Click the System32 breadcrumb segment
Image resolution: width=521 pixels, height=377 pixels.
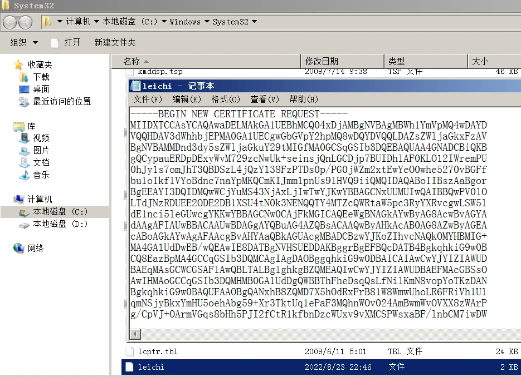(x=231, y=22)
